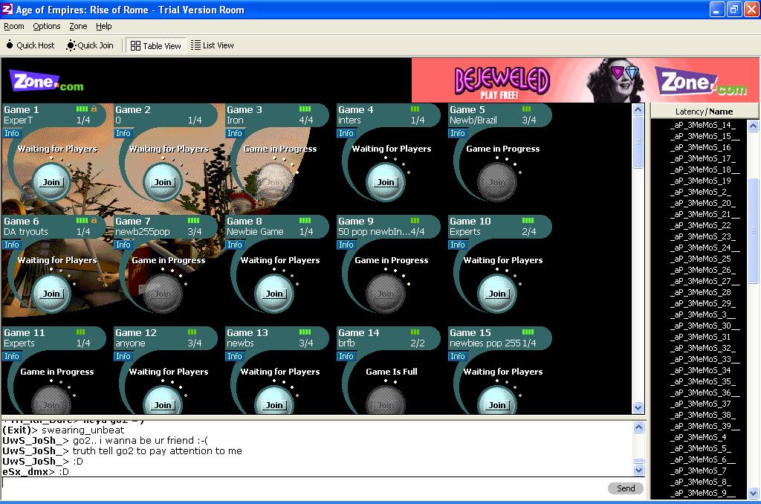The height and width of the screenshot is (504, 761).
Task: Click the lock icon on Game 6
Action: point(94,221)
